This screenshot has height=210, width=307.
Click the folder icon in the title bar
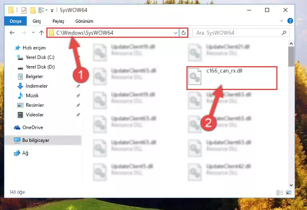pyautogui.click(x=11, y=10)
